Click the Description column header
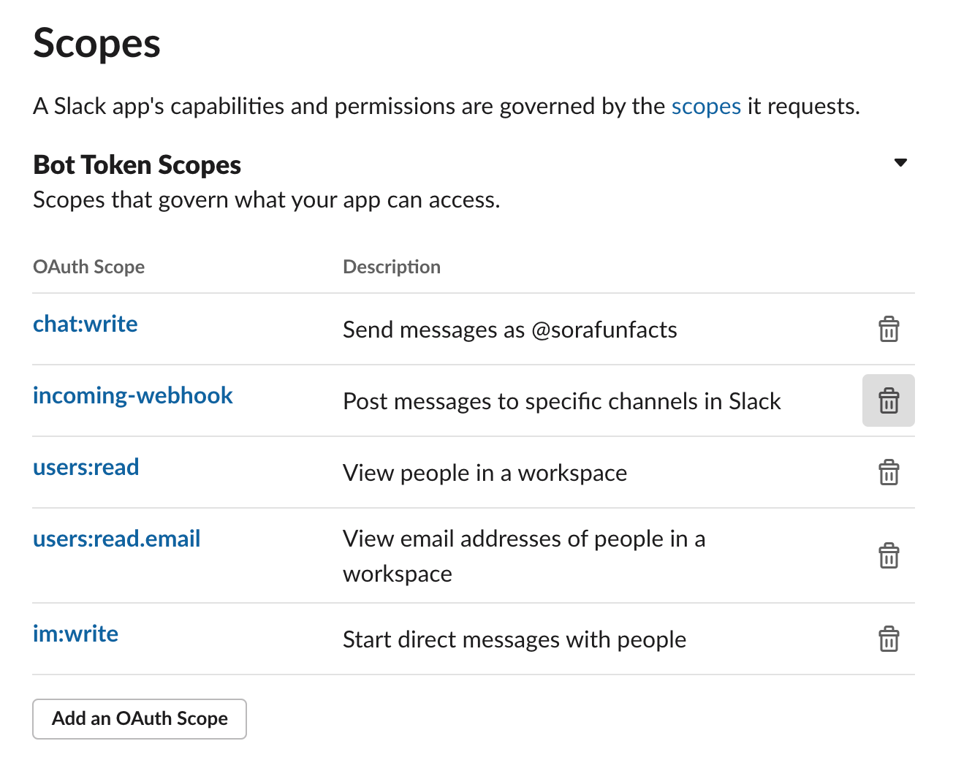Image resolution: width=953 pixels, height=760 pixels. [x=392, y=267]
